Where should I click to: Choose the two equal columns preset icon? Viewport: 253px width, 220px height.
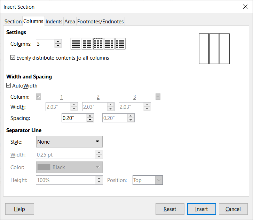coord(87,44)
